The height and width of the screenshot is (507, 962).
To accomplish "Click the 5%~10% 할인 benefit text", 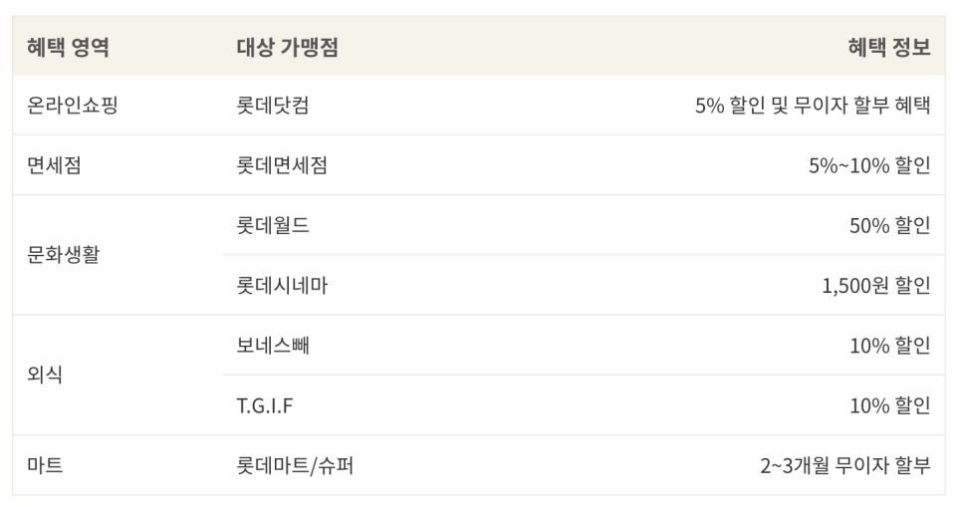I will point(869,165).
